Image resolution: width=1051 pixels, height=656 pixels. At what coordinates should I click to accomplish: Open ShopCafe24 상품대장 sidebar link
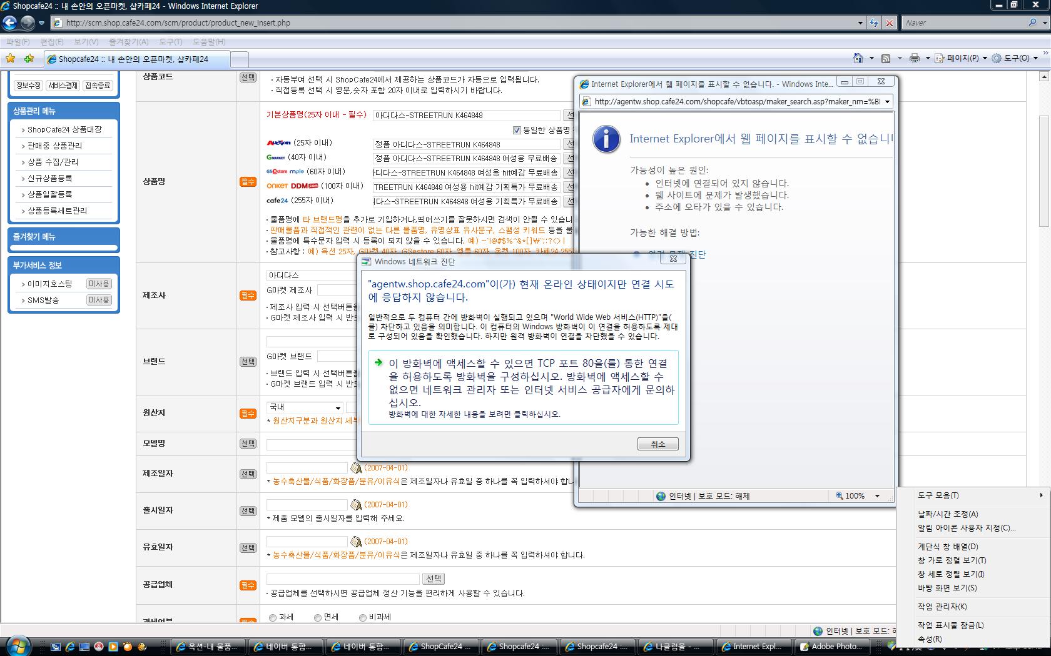(x=64, y=130)
